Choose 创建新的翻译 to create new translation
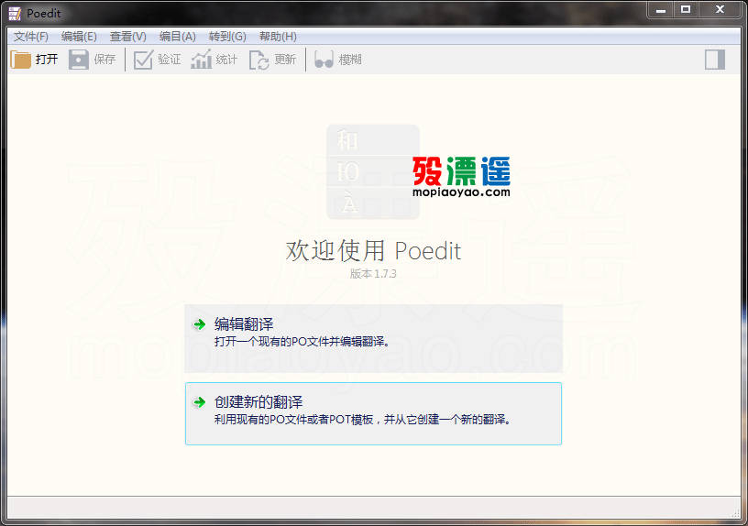The height and width of the screenshot is (526, 748). pyautogui.click(x=373, y=413)
